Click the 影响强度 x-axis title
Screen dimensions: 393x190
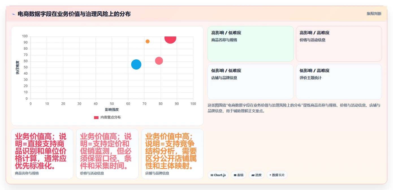[x=112, y=110]
